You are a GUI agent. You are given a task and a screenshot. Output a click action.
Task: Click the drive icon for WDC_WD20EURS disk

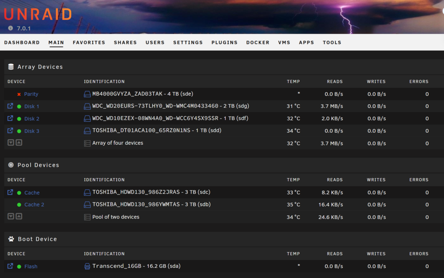[87, 107]
